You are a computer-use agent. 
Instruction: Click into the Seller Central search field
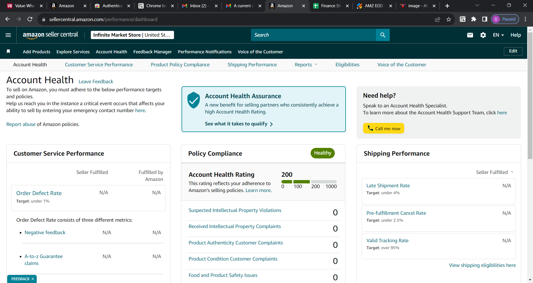click(x=313, y=35)
